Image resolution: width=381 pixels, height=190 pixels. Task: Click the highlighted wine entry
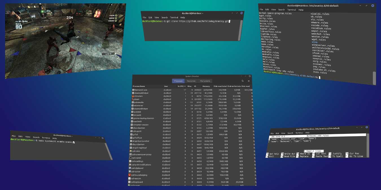pyautogui.click(x=314, y=42)
